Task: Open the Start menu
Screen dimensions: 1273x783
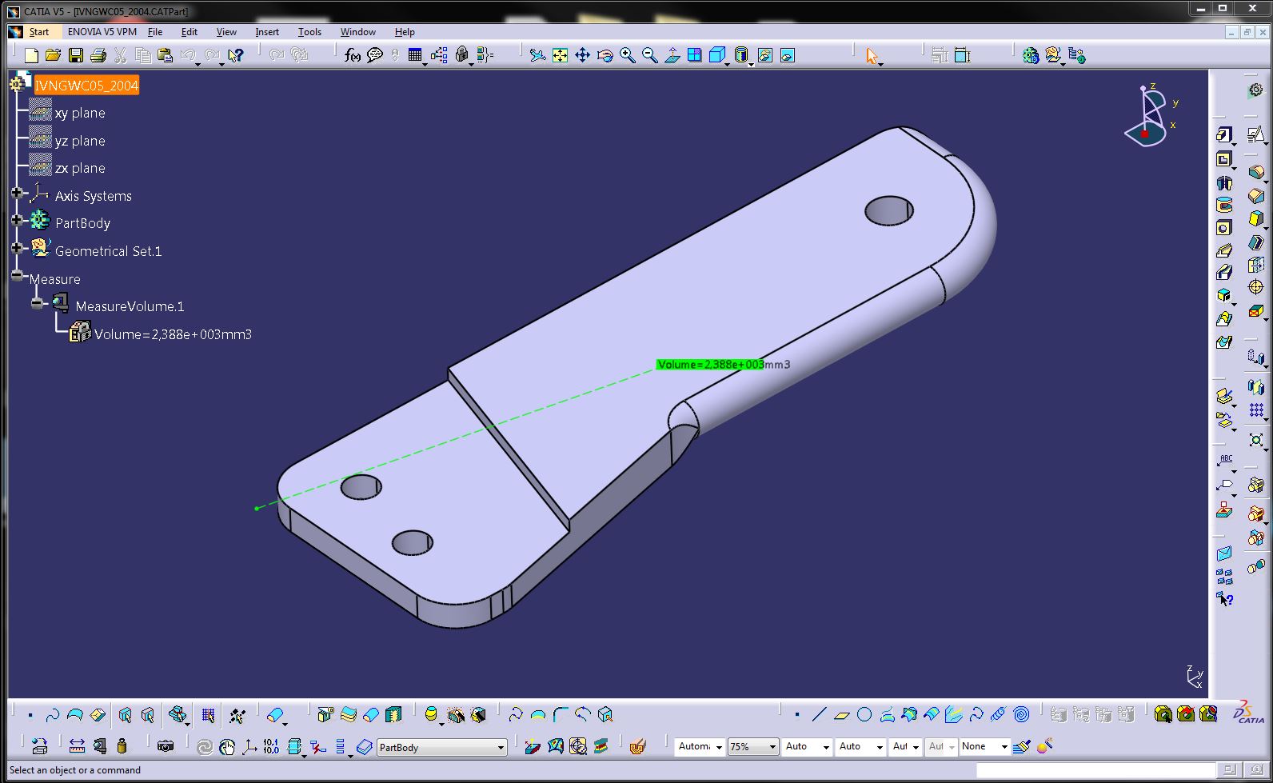Action: (x=39, y=32)
